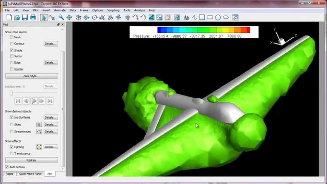Open Lighting Details button
Viewport: 327px width, 184px height.
pos(51,147)
